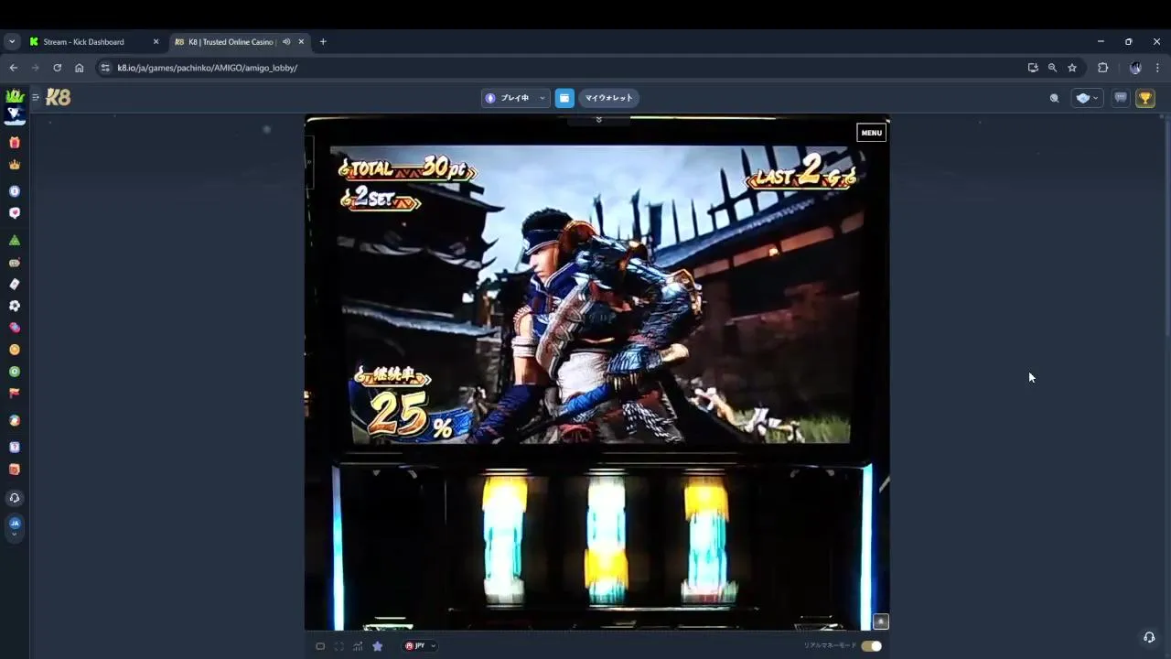The height and width of the screenshot is (659, 1171).
Task: Favorite the game with the star icon
Action: [377, 646]
